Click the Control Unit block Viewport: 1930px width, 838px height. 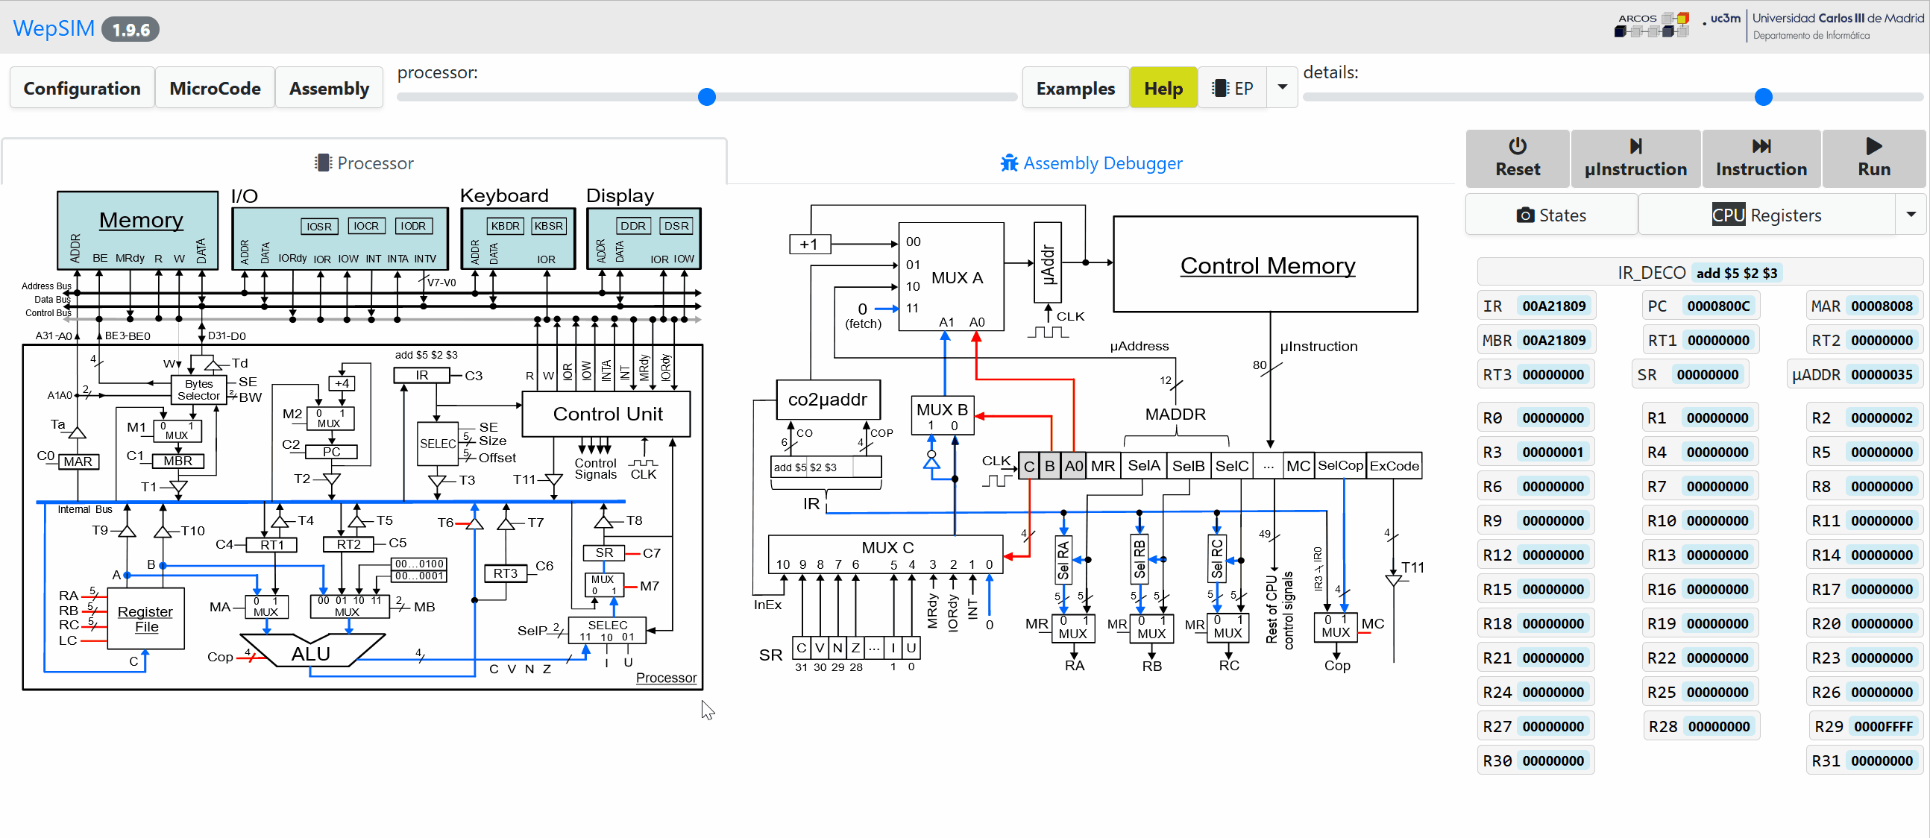(606, 414)
